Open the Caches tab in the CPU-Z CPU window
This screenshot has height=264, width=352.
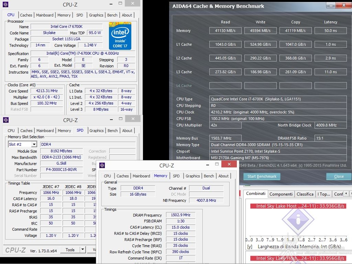click(x=26, y=15)
